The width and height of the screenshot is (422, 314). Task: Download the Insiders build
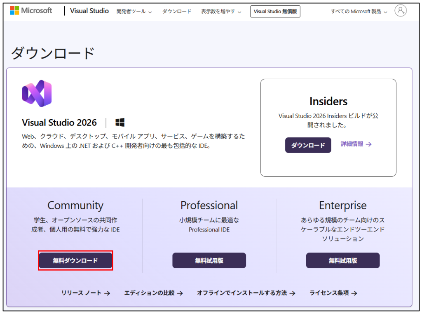(308, 145)
